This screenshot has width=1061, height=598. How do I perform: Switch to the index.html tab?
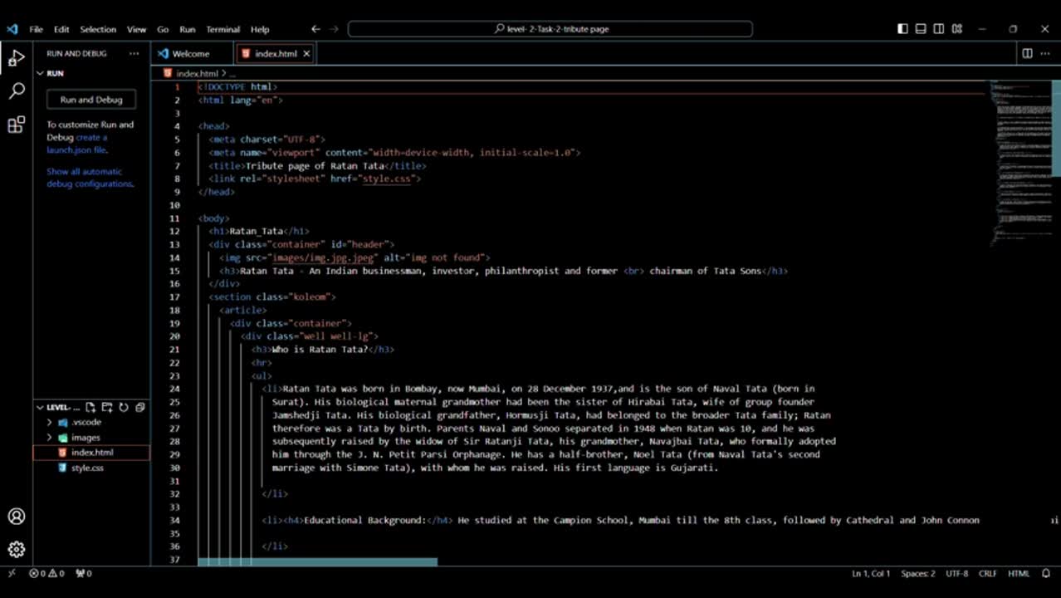pyautogui.click(x=275, y=53)
